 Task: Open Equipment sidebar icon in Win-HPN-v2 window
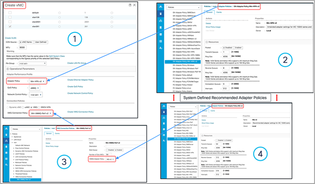pyautogui.click(x=161, y=7)
